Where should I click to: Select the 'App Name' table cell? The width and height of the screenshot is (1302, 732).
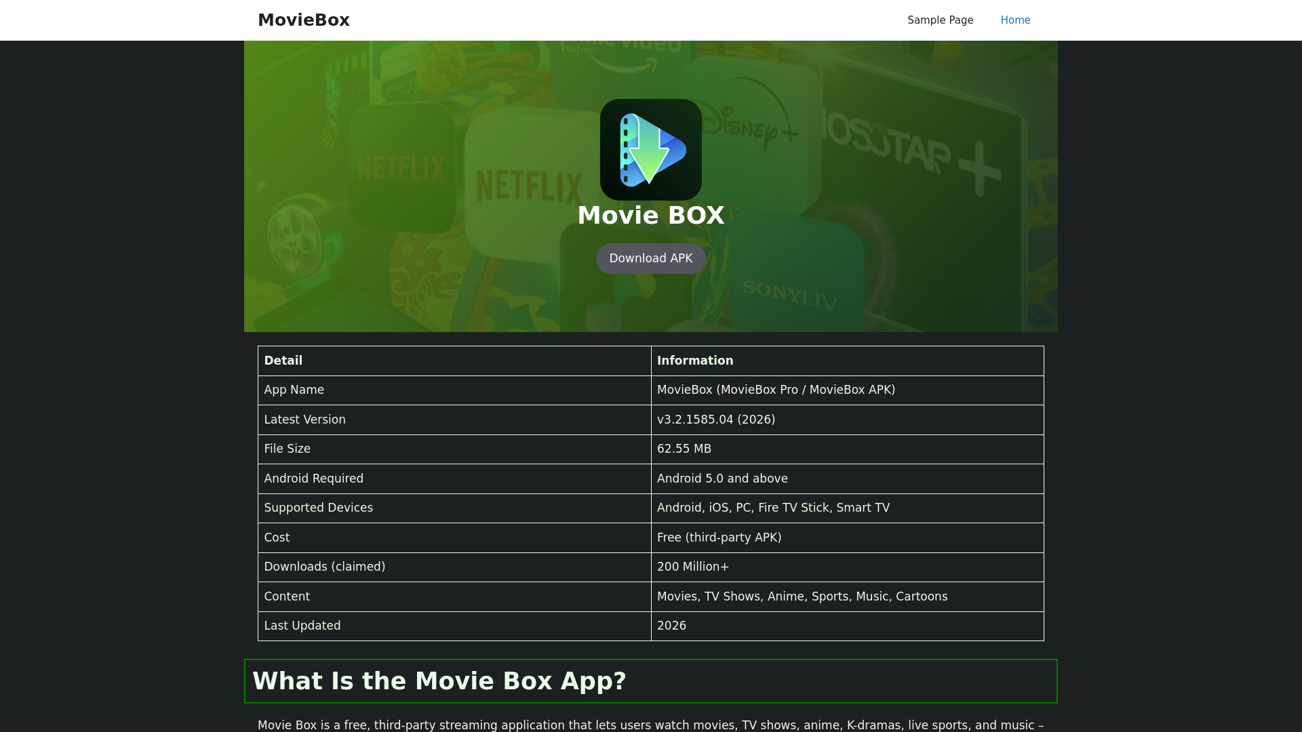tap(454, 390)
